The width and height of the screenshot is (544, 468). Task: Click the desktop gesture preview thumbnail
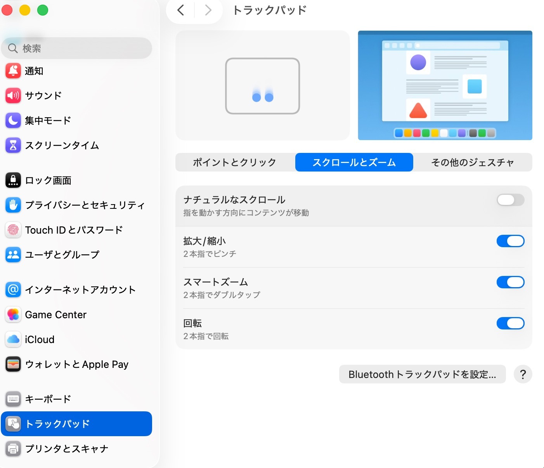coord(445,85)
